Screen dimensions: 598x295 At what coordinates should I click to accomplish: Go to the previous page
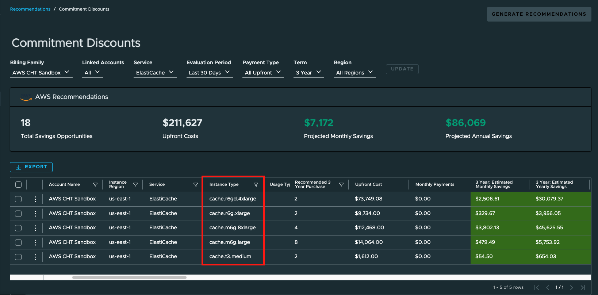pos(548,288)
